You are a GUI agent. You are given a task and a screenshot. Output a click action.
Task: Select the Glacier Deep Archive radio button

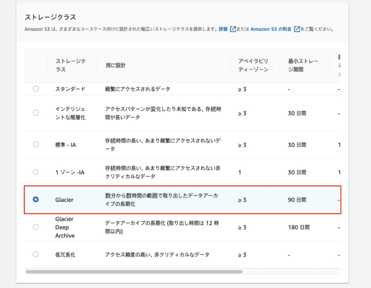pyautogui.click(x=36, y=227)
